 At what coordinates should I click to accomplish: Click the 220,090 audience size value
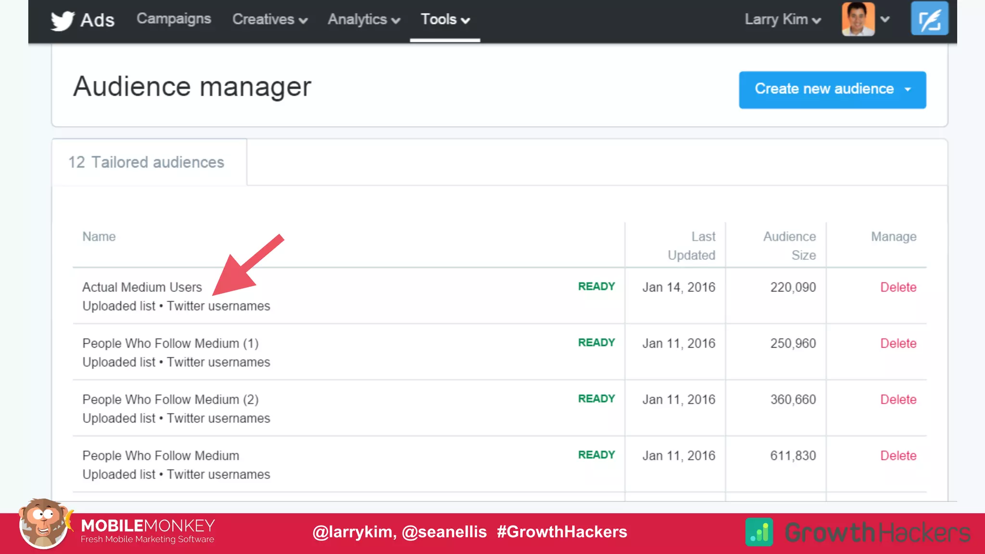pyautogui.click(x=793, y=287)
